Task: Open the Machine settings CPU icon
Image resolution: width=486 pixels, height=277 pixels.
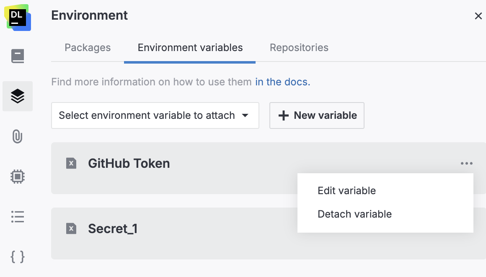Action: coord(17,177)
